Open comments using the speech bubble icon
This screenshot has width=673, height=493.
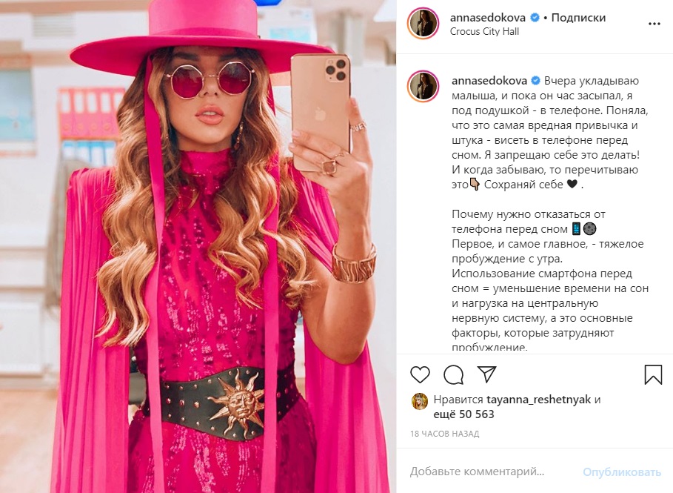pos(453,375)
